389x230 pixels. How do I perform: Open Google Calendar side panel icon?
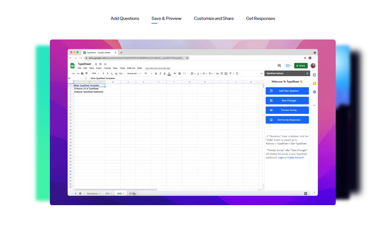(315, 75)
